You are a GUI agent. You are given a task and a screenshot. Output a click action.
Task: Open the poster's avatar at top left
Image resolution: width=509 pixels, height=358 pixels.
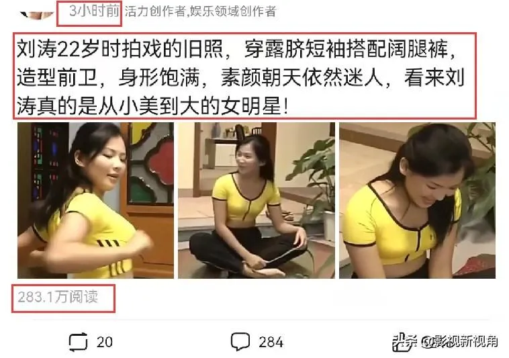[x=36, y=14]
